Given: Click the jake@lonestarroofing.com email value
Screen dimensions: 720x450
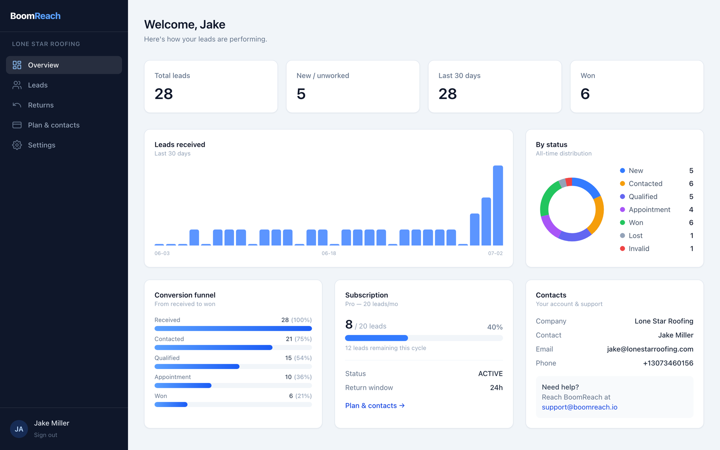Looking at the screenshot, I should 650,349.
